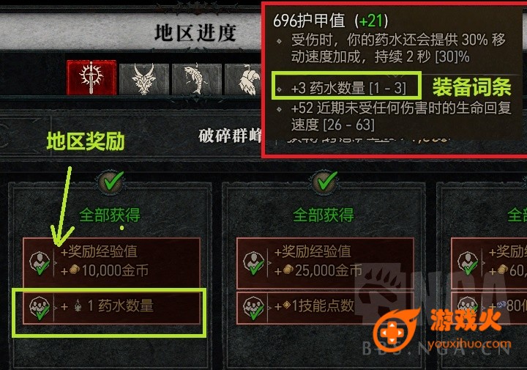This screenshot has width=527, height=370.
Task: Select the +1技能点数 reward row
Action: [325, 308]
